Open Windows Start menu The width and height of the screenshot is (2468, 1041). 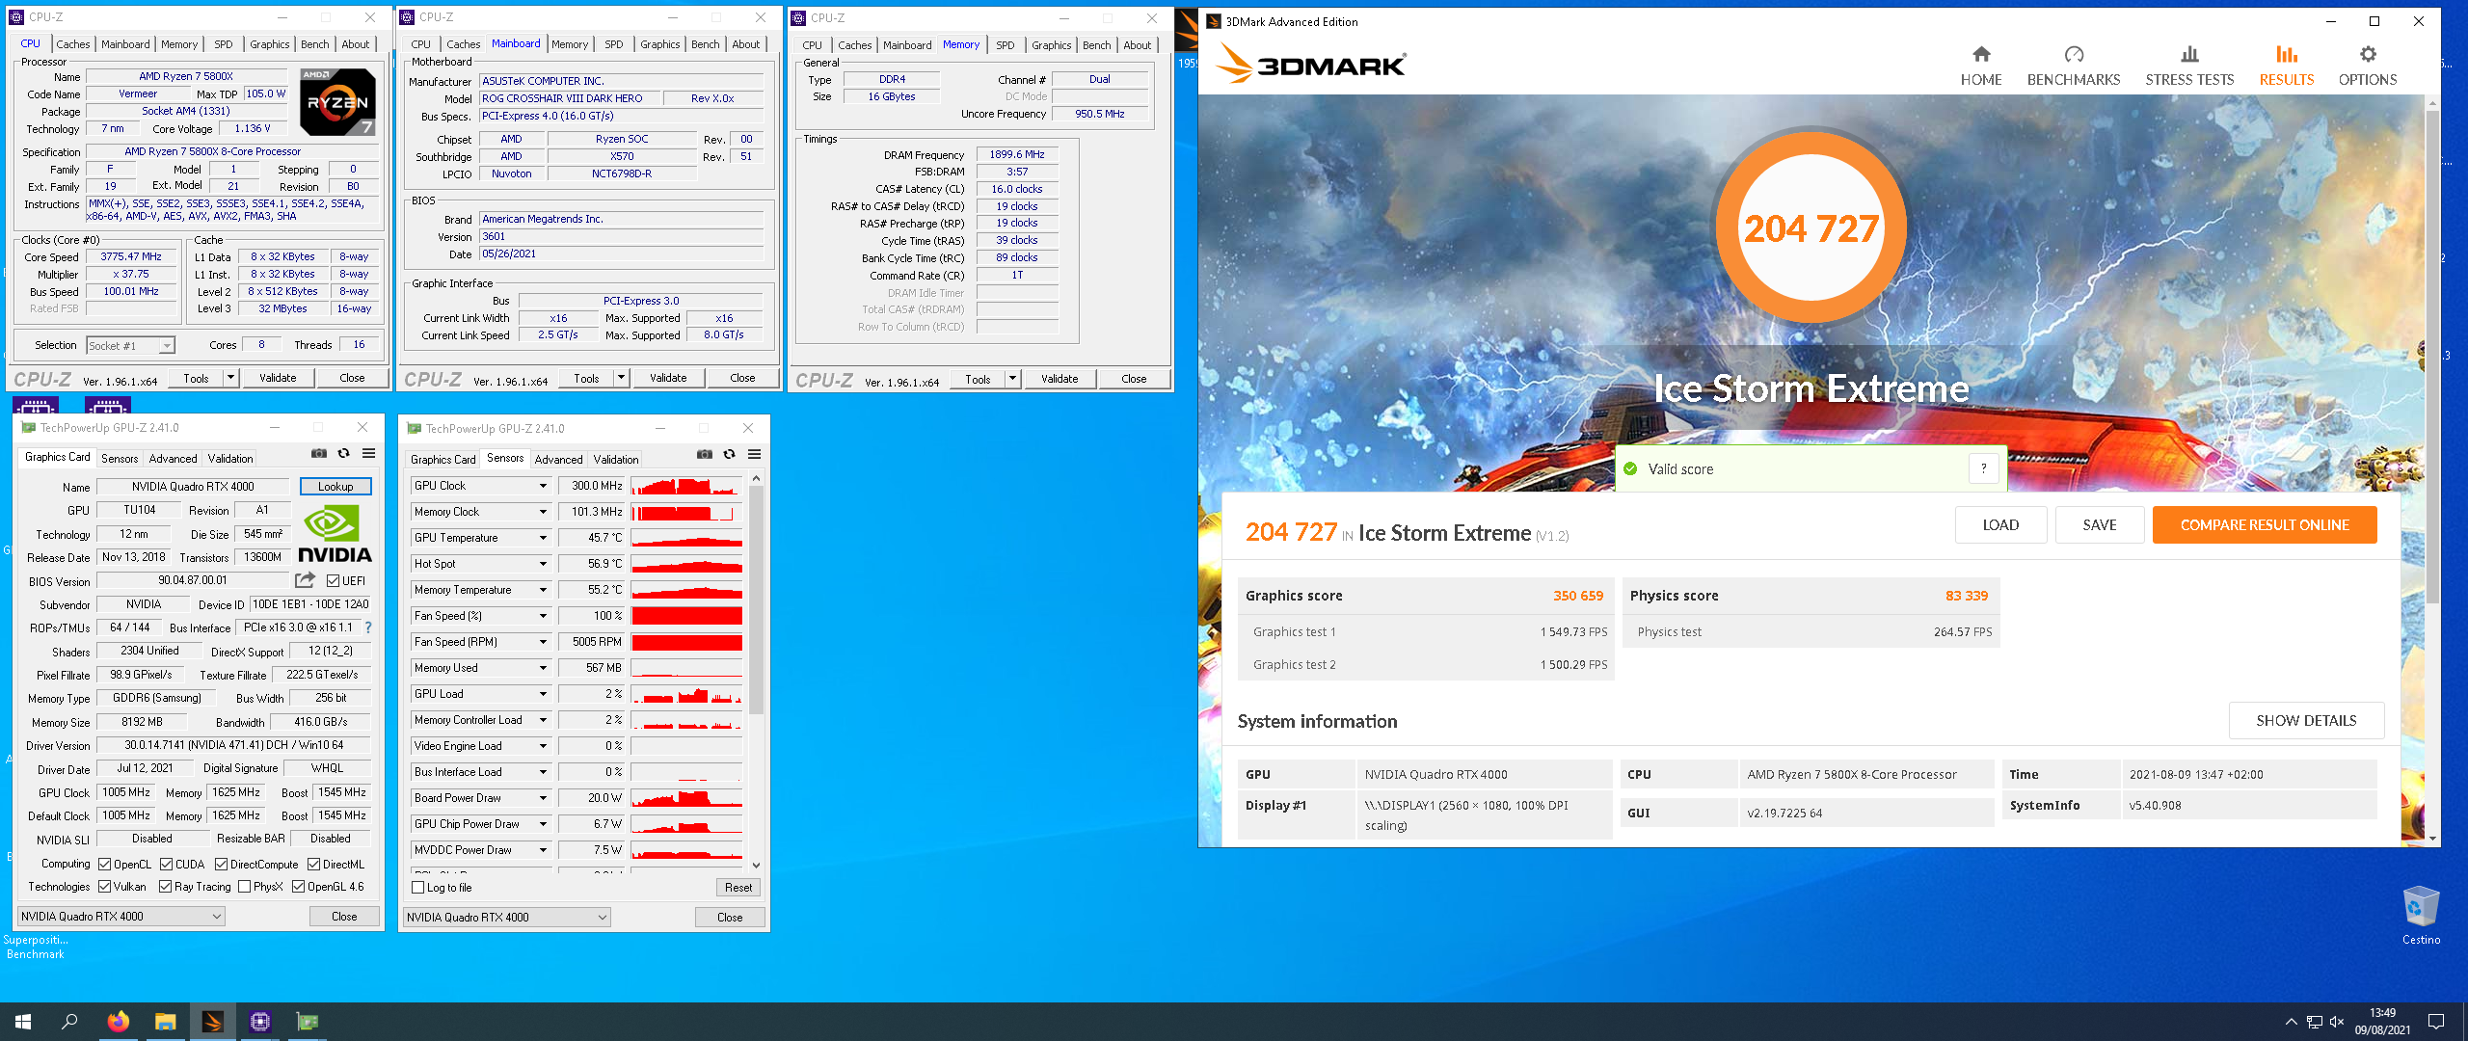pos(23,1022)
